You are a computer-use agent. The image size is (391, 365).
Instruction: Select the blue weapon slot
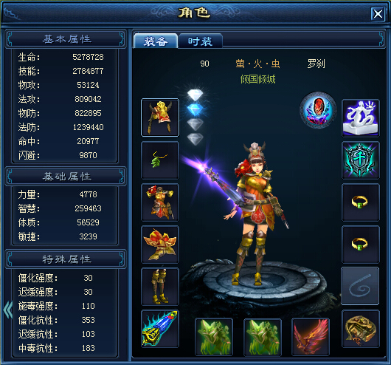160,329
